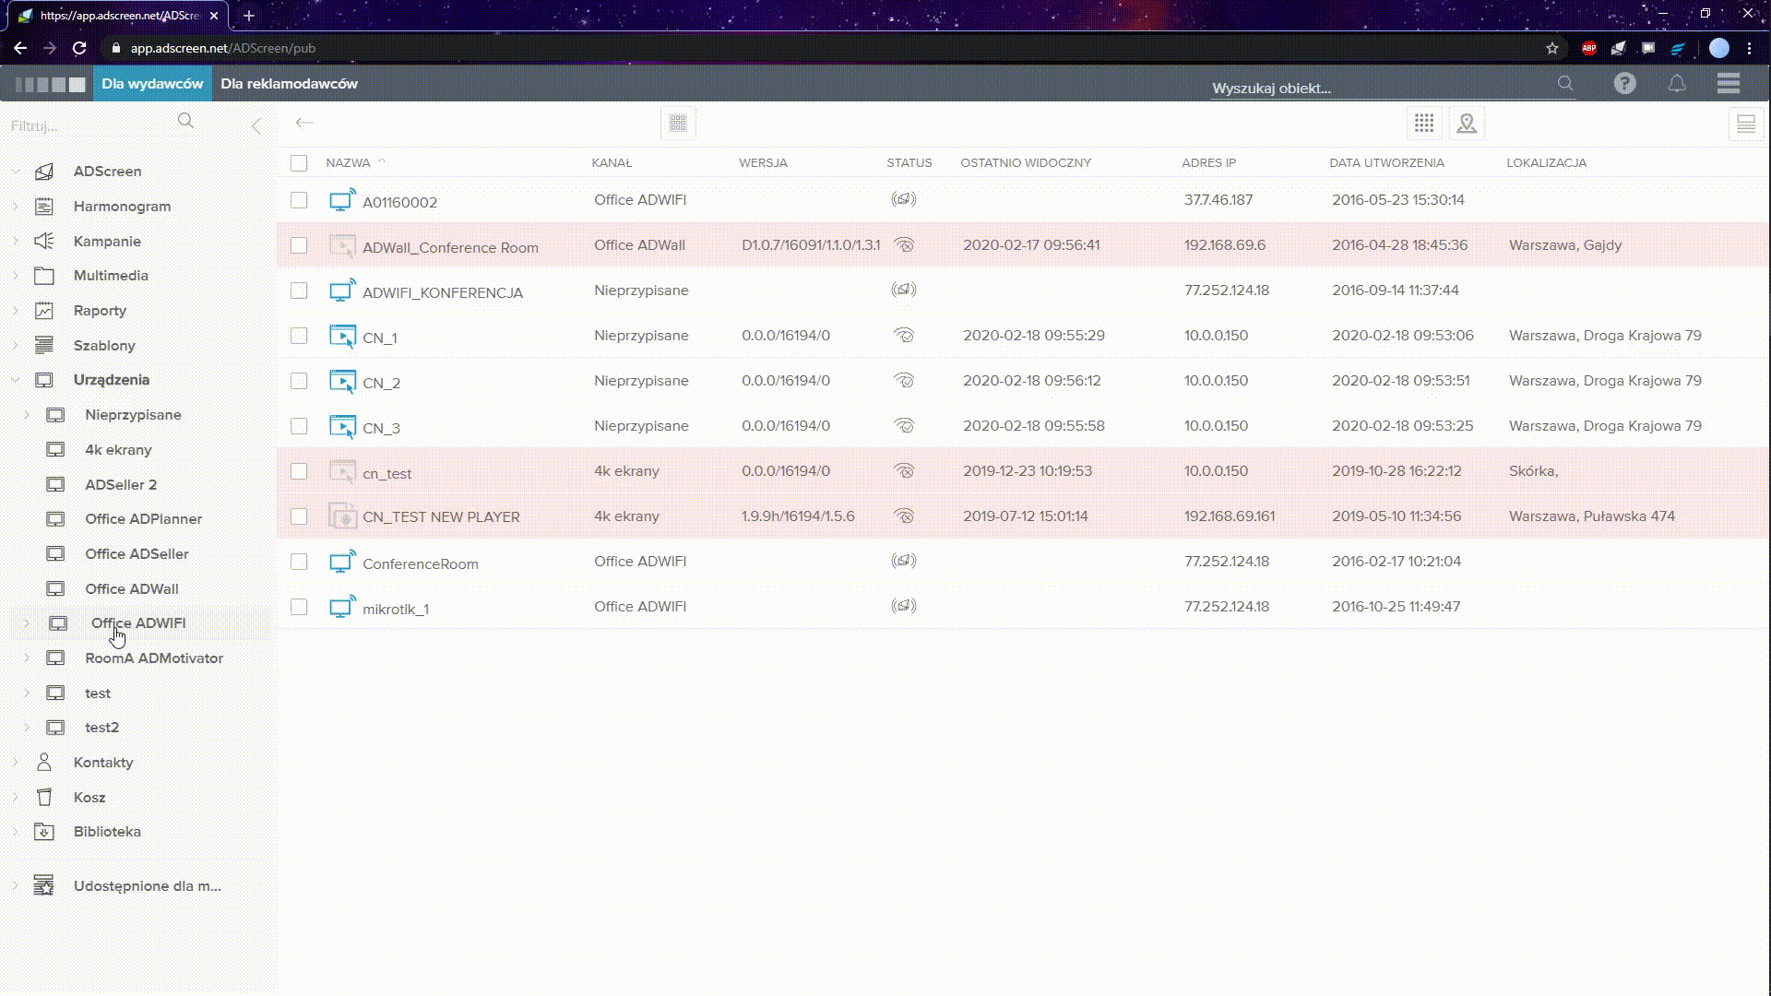The image size is (1771, 996).
Task: Click the global search magnifier icon
Action: click(1565, 84)
